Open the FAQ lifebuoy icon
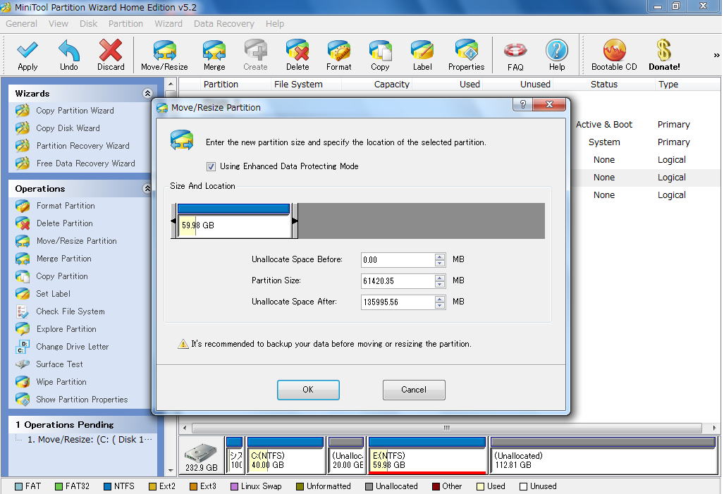Viewport: 724px width, 494px height. 515,55
